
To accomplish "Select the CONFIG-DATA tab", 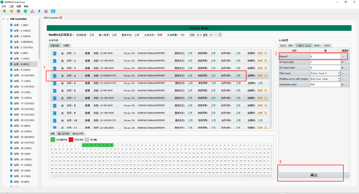I will tap(303, 46).
